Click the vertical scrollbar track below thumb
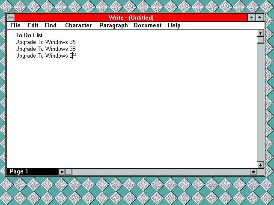 pos(260,102)
